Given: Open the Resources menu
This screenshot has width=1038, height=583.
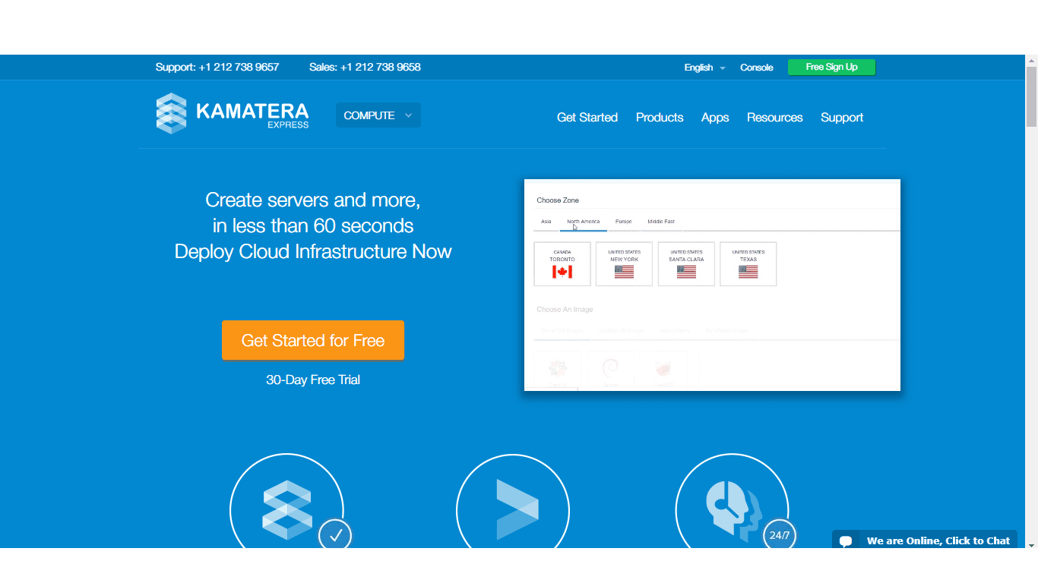Looking at the screenshot, I should [775, 118].
